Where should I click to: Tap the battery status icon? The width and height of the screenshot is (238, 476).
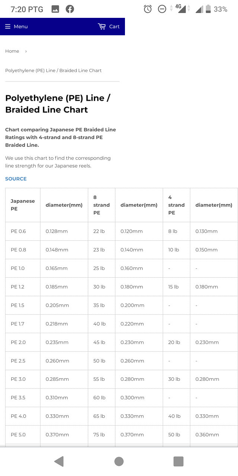point(208,9)
